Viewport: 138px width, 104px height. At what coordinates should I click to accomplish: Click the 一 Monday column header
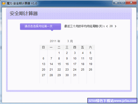click(51, 47)
